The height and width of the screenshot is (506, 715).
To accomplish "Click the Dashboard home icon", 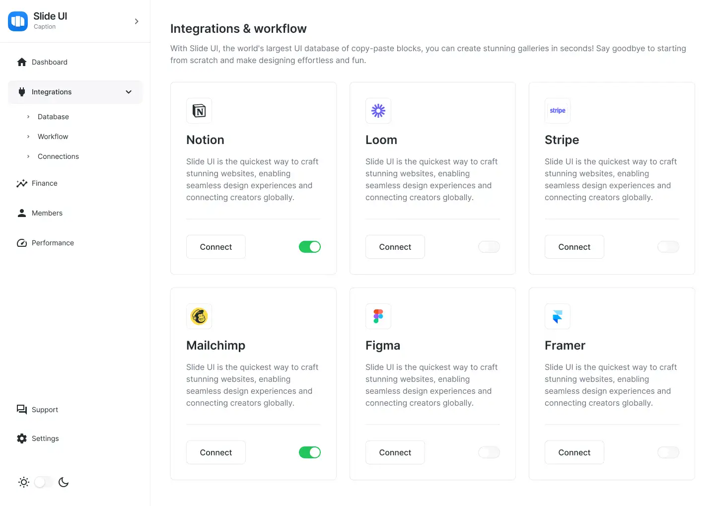I will click(22, 62).
